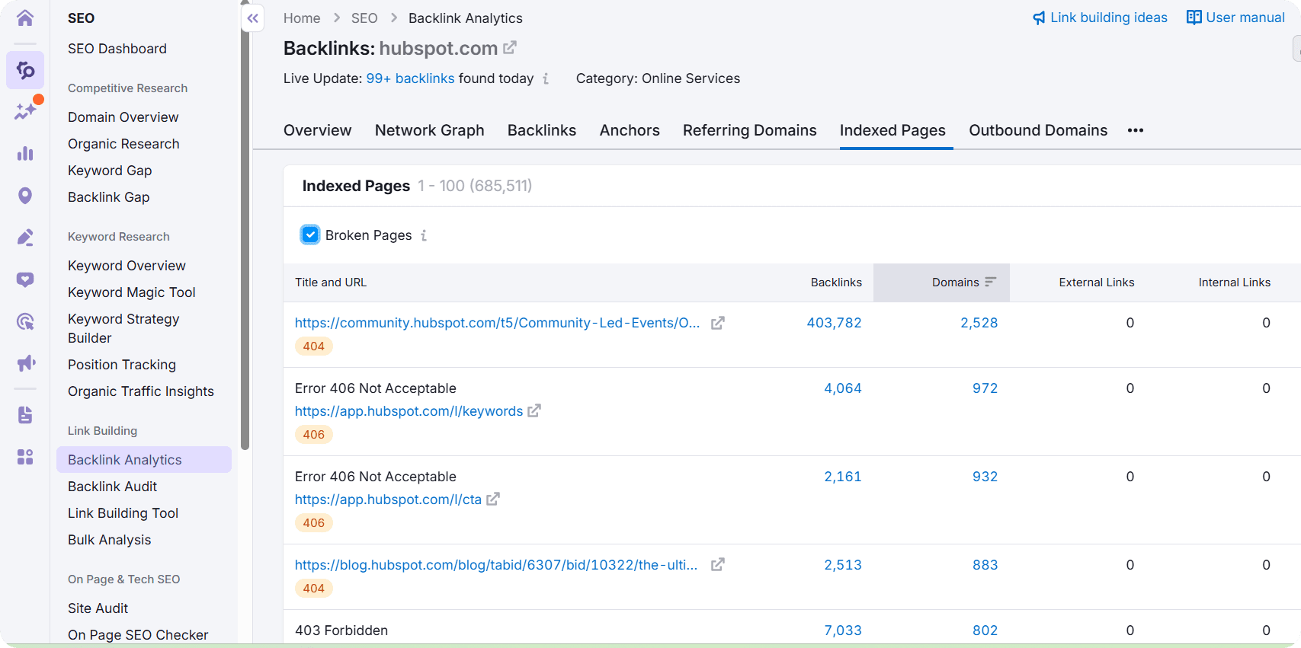Click the bar chart icon in left rail
Image resolution: width=1301 pixels, height=648 pixels.
(x=25, y=153)
